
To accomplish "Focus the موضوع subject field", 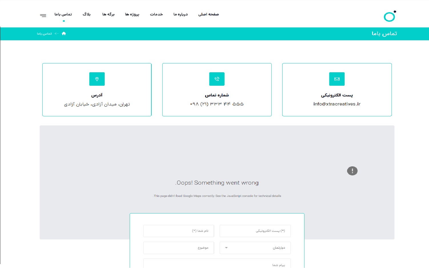I will [x=179, y=248].
